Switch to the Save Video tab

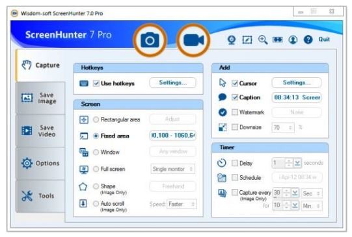click(x=40, y=131)
